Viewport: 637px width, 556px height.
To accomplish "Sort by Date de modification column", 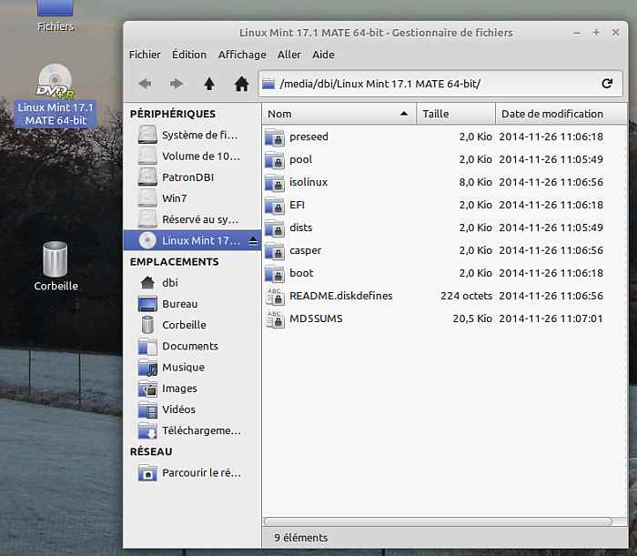I will [x=560, y=114].
